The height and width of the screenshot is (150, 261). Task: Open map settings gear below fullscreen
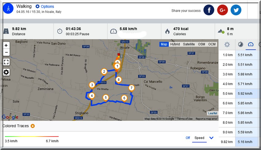click(6, 72)
